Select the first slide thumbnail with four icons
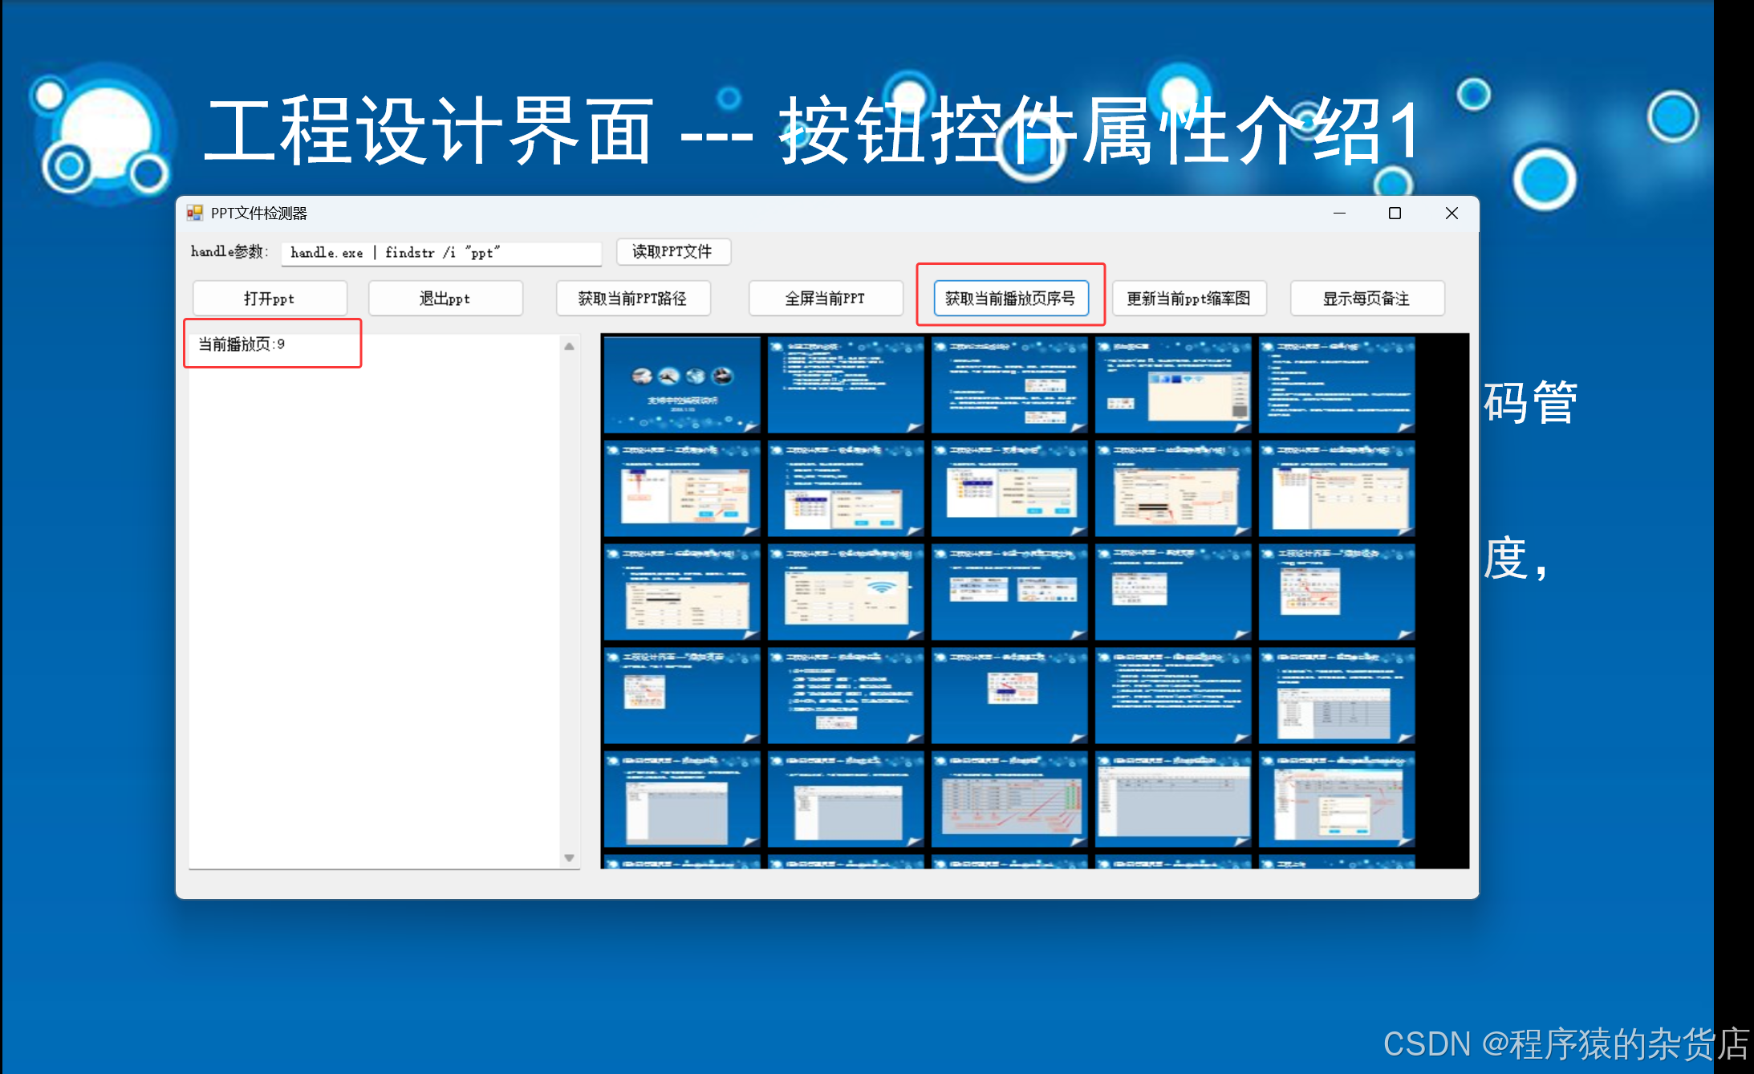Viewport: 1754px width, 1074px height. pos(681,384)
